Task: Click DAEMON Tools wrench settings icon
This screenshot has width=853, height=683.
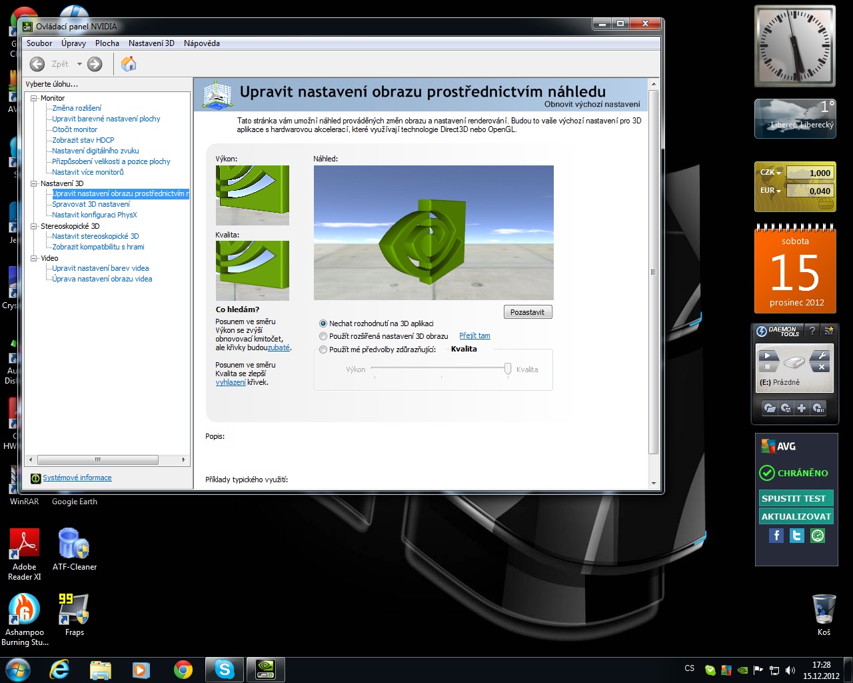Action: click(x=822, y=356)
